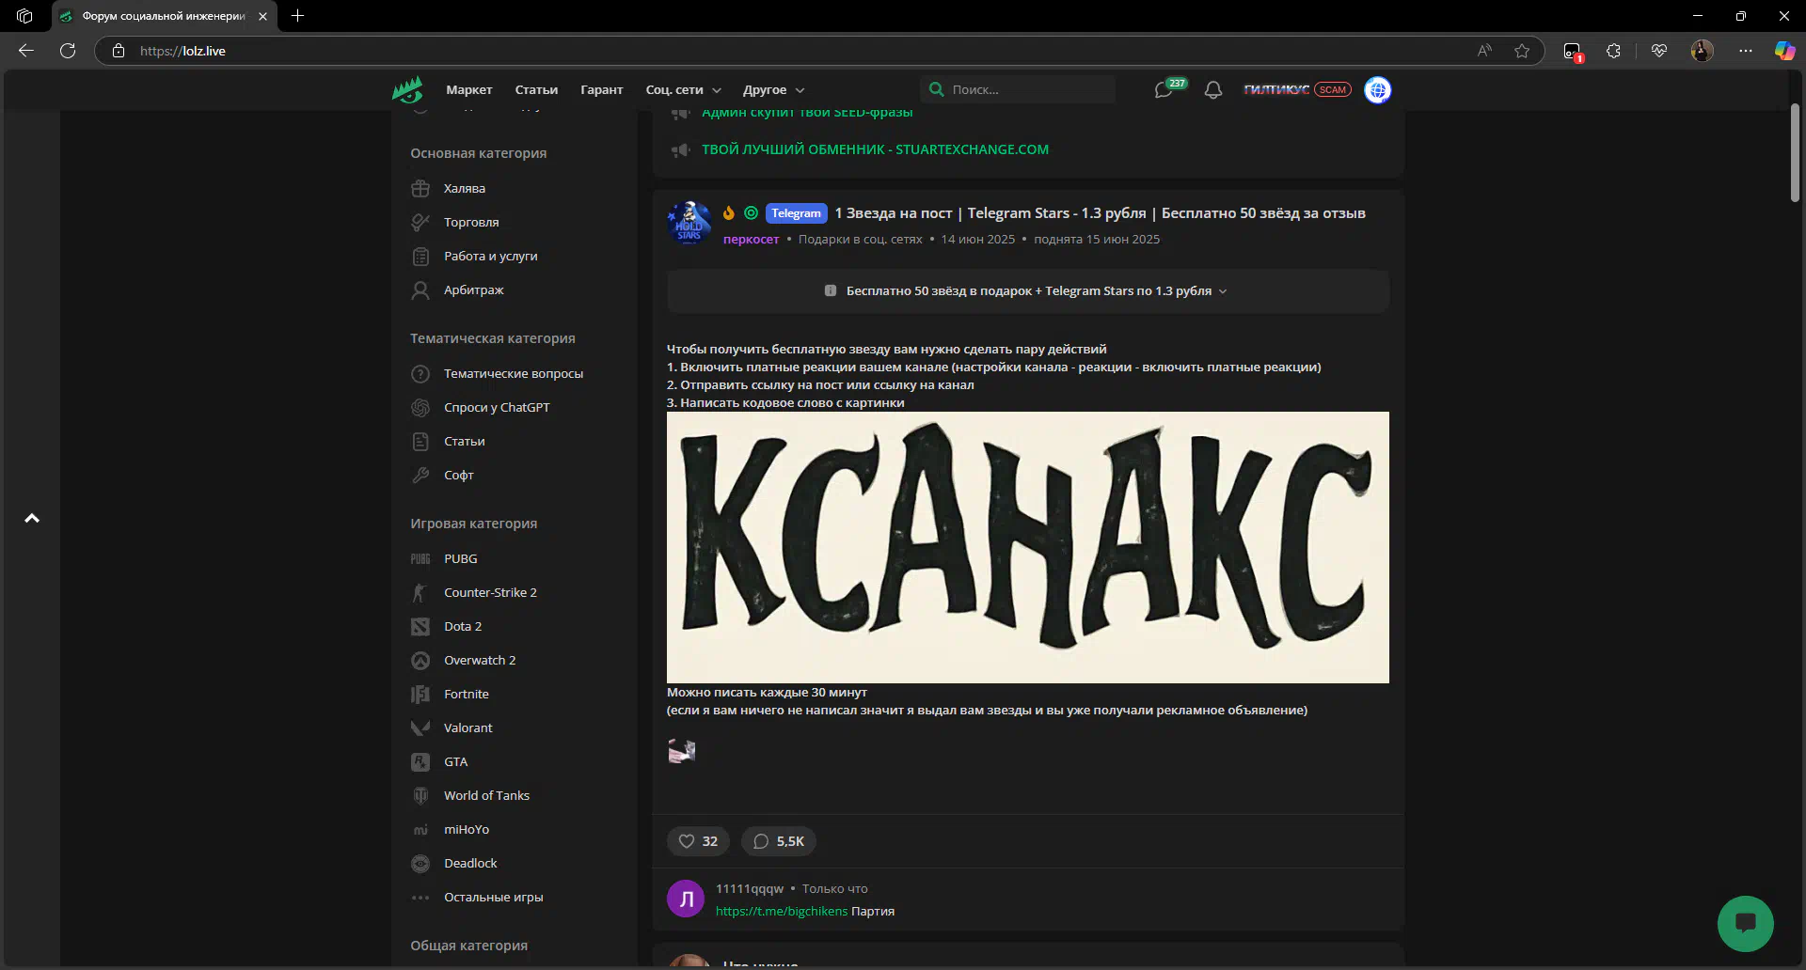Open a new browser tab
Screen dimensions: 1806x970
pos(298,16)
